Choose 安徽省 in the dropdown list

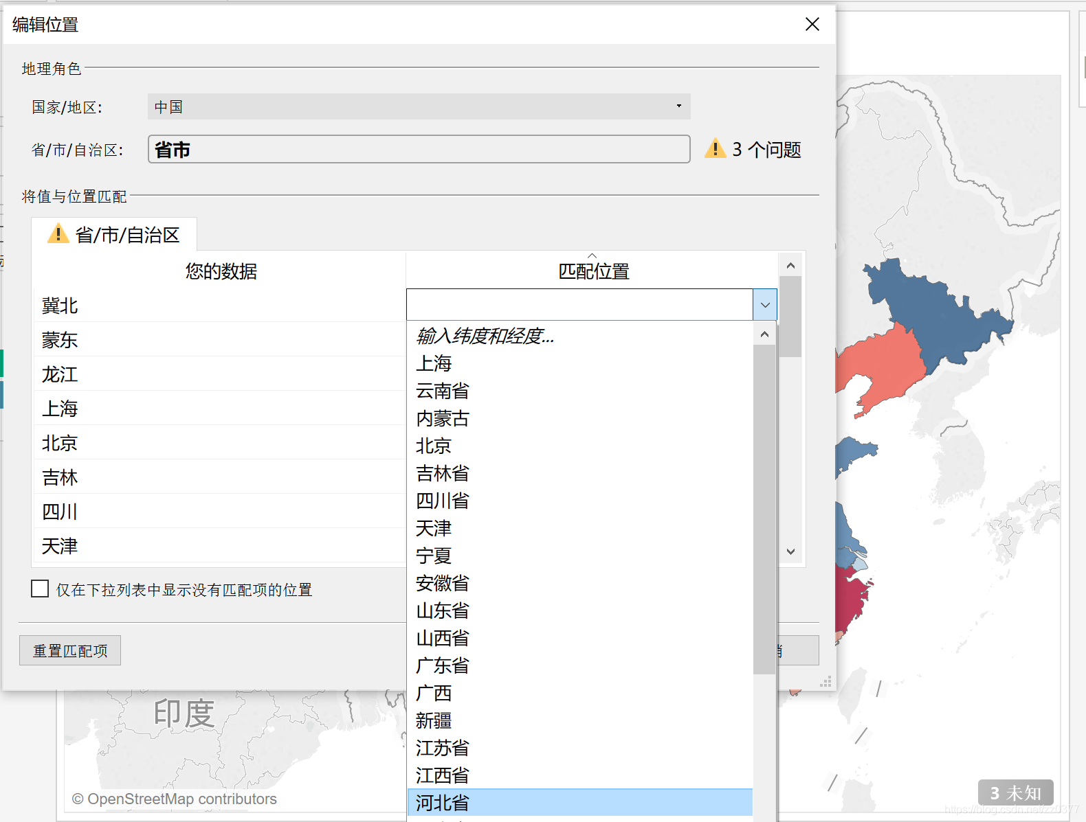tap(580, 583)
